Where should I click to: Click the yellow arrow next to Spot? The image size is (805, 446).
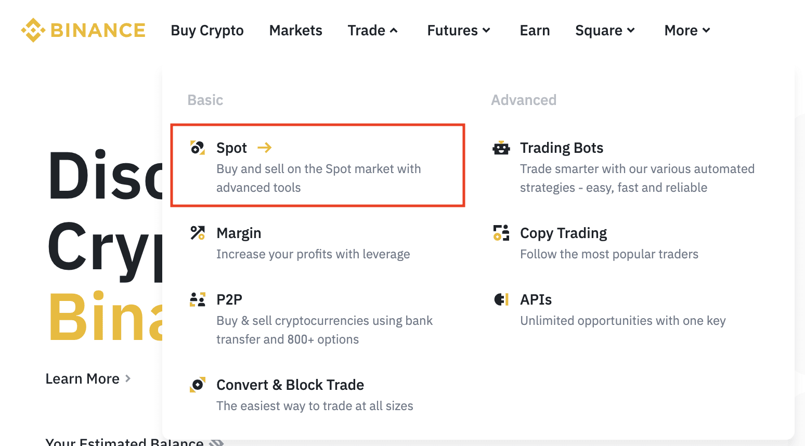(x=265, y=148)
